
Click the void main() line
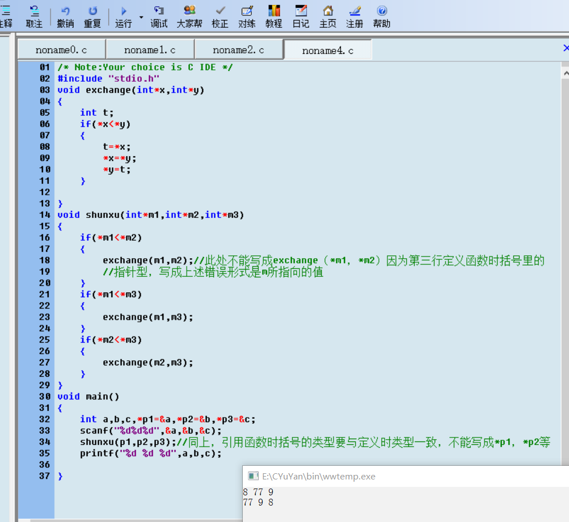[x=88, y=397]
